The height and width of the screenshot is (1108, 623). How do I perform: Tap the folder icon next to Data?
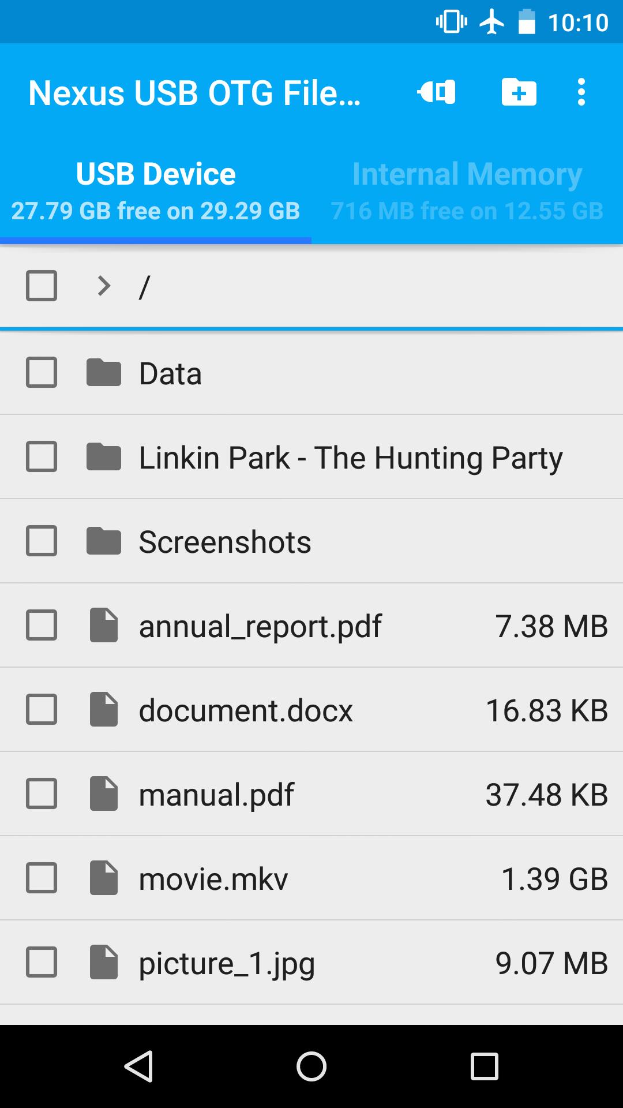tap(103, 373)
